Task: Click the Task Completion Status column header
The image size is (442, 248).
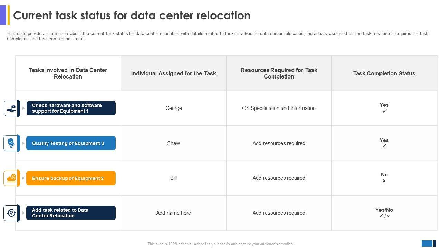Action: pos(384,73)
